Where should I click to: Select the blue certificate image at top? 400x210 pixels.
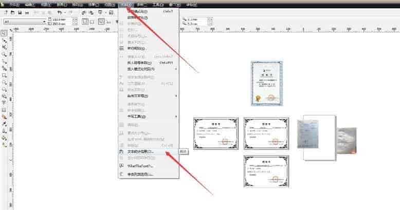point(266,83)
